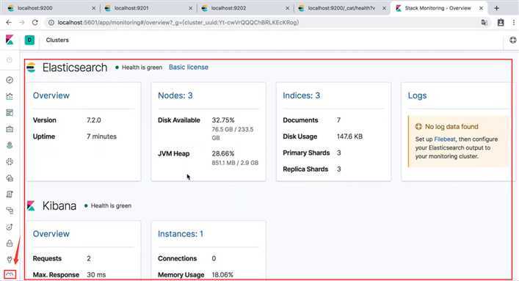Open a new browser tab
Image resolution: width=519 pixels, height=281 pixels.
496,8
